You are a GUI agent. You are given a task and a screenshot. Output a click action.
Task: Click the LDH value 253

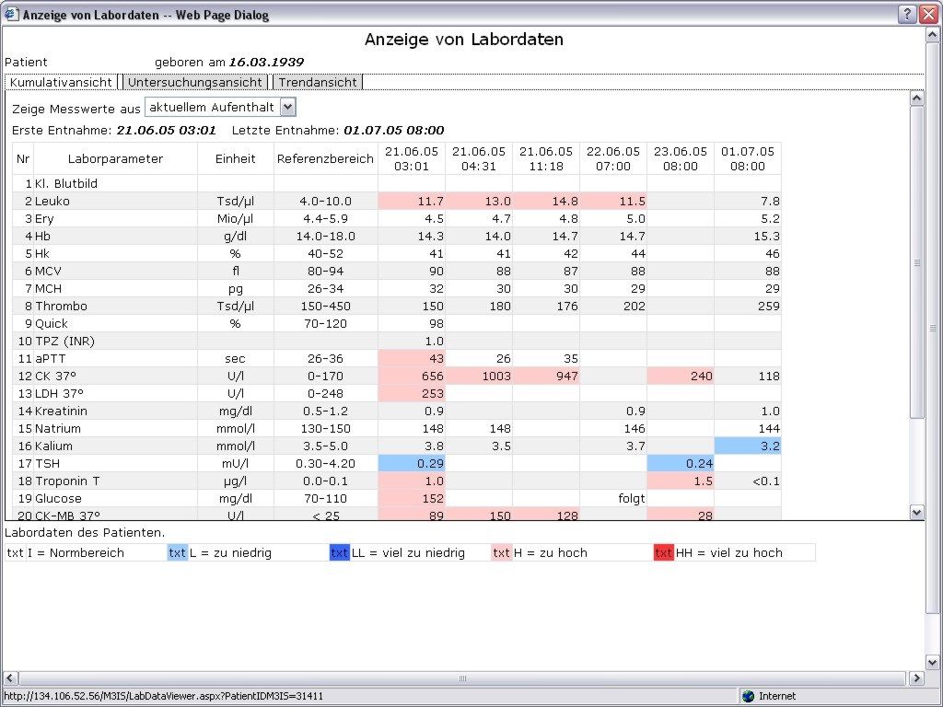click(x=412, y=393)
